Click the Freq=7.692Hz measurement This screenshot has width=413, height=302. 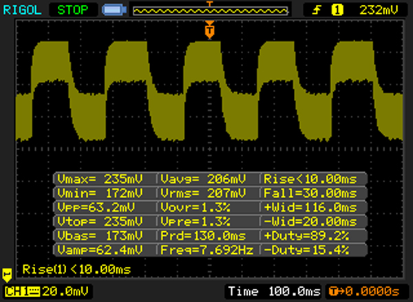[207, 250]
